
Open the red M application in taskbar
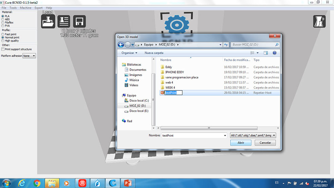click(82, 183)
